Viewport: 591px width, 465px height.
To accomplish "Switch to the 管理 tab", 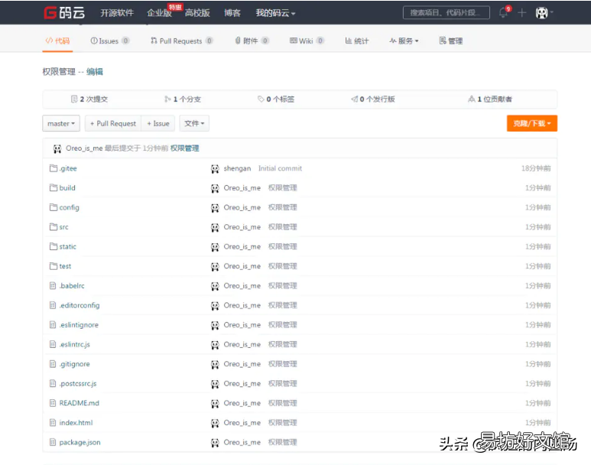I will point(451,41).
